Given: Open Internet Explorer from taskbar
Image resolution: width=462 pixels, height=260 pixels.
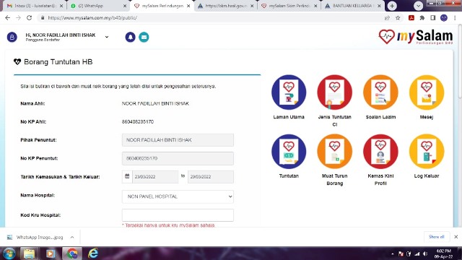Looking at the screenshot, I should click(93, 253).
